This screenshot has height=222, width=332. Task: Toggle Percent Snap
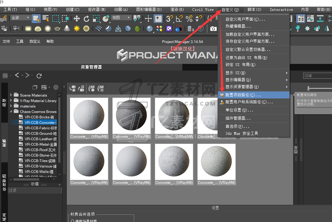coord(189,18)
